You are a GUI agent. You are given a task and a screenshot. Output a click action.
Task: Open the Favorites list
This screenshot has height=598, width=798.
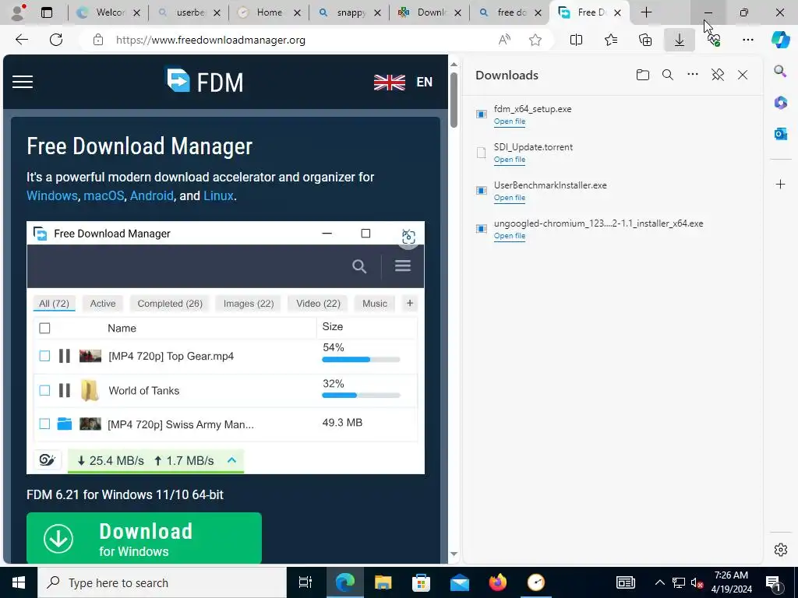[x=611, y=40]
